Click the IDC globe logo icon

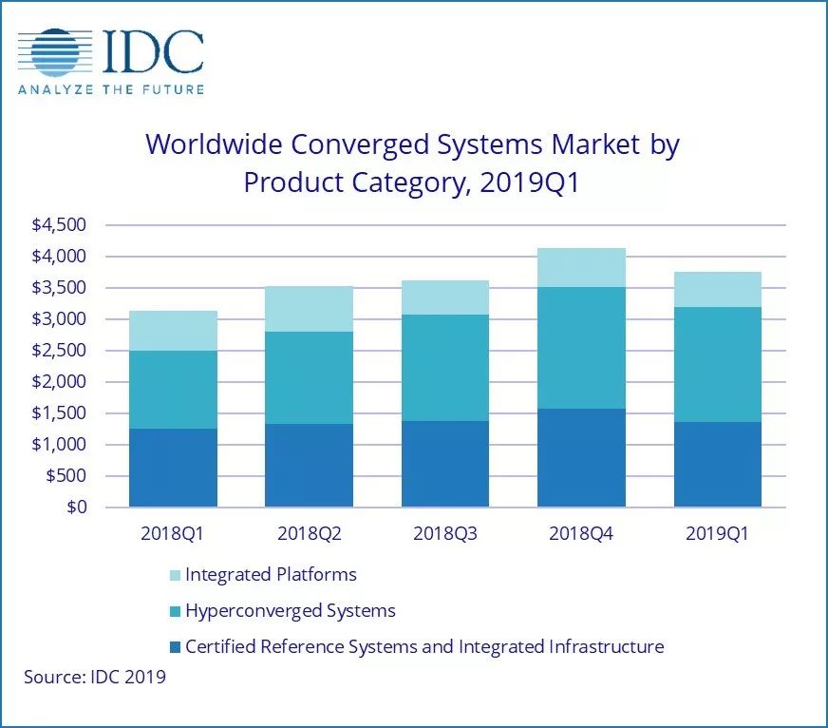[55, 52]
